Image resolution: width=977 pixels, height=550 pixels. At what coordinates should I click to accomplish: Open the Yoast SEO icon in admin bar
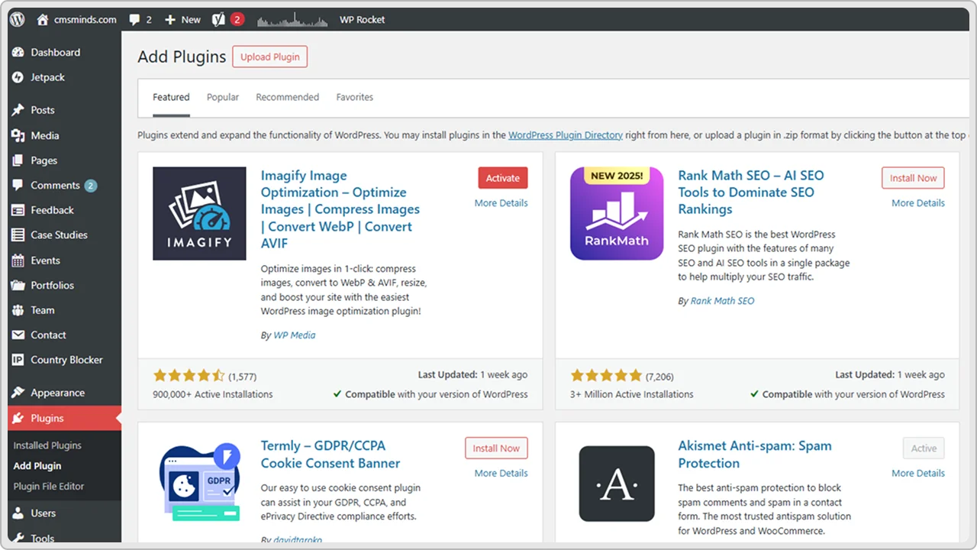click(219, 20)
